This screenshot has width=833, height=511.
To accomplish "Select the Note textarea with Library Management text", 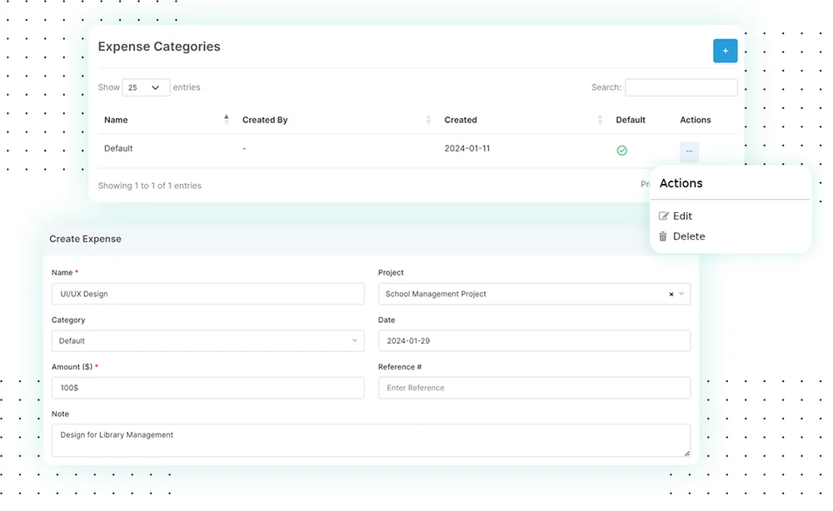I will (371, 439).
